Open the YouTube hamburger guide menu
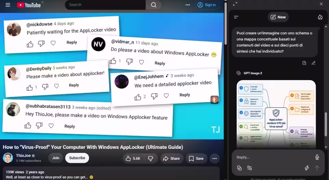 pyautogui.click(x=8, y=5)
